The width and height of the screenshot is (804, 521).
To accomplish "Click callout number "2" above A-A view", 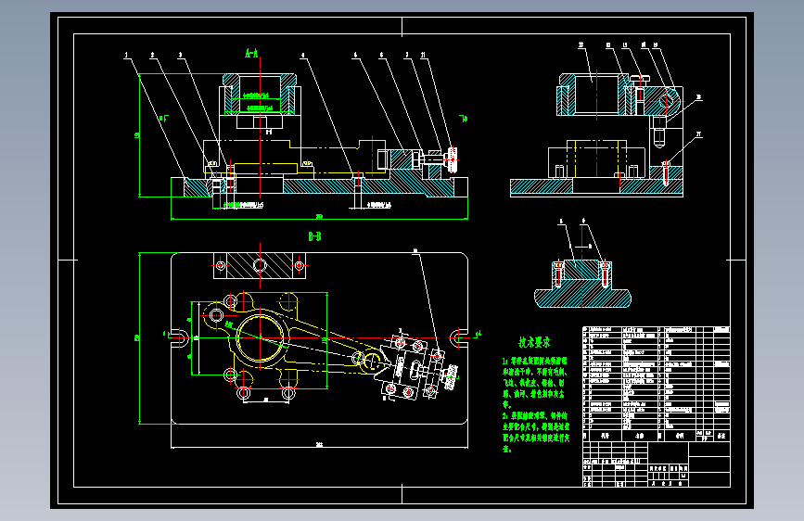I will (x=152, y=55).
